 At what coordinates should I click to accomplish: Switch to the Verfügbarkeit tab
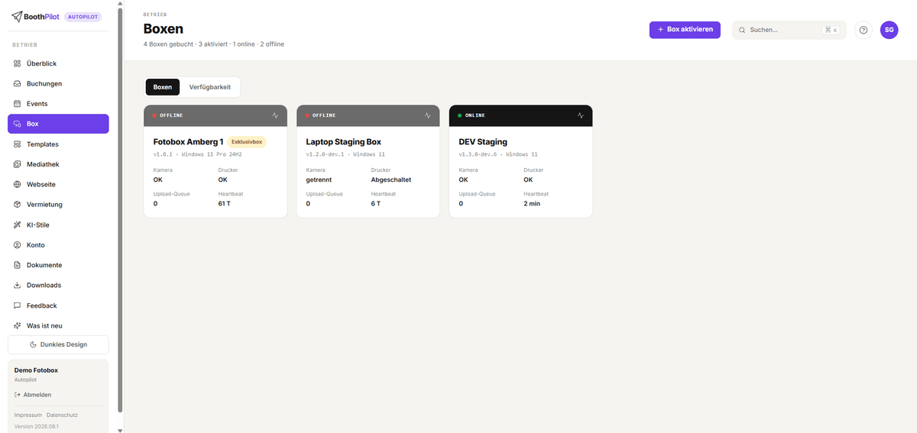coord(210,87)
